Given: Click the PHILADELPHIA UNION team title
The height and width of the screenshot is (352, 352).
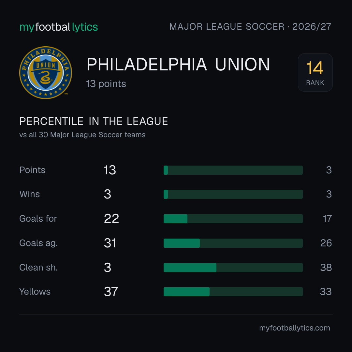Looking at the screenshot, I should (178, 65).
